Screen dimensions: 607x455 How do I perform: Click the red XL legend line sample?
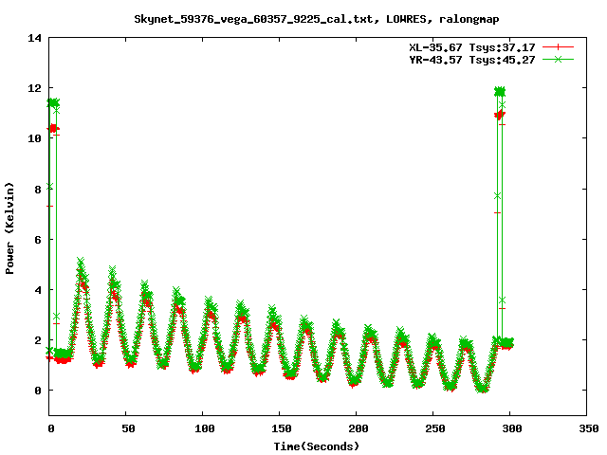558,47
